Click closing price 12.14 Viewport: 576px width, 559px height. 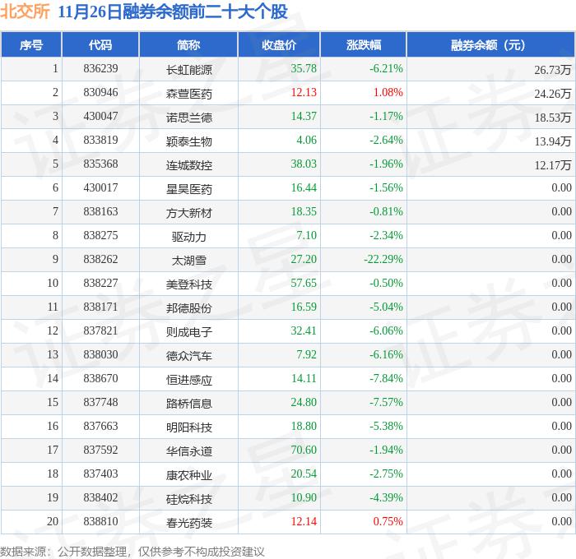point(304,521)
